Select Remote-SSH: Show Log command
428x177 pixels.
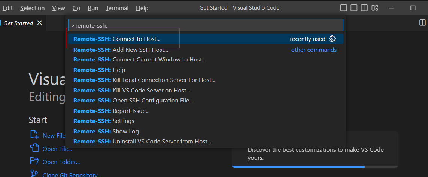(206, 132)
